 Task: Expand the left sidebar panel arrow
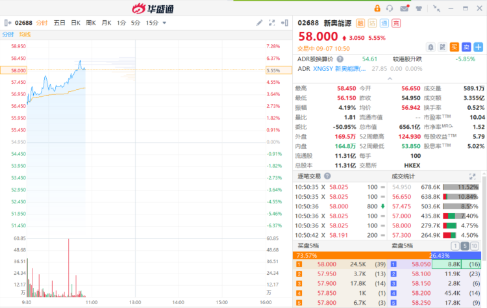point(6,23)
